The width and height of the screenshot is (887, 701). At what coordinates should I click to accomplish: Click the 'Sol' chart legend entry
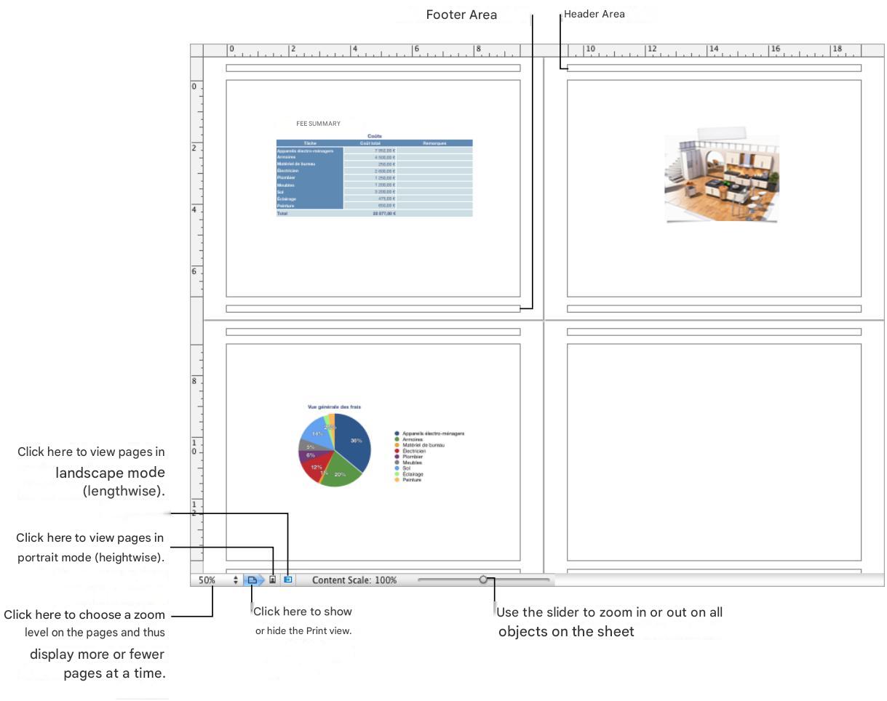(402, 468)
